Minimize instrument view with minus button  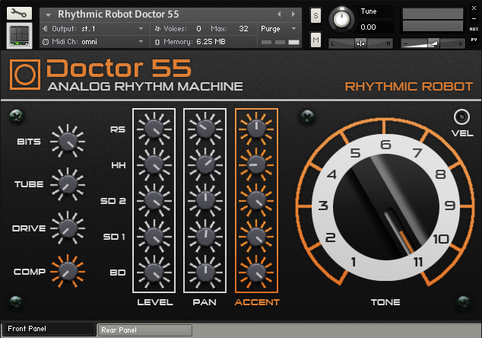pyautogui.click(x=474, y=19)
